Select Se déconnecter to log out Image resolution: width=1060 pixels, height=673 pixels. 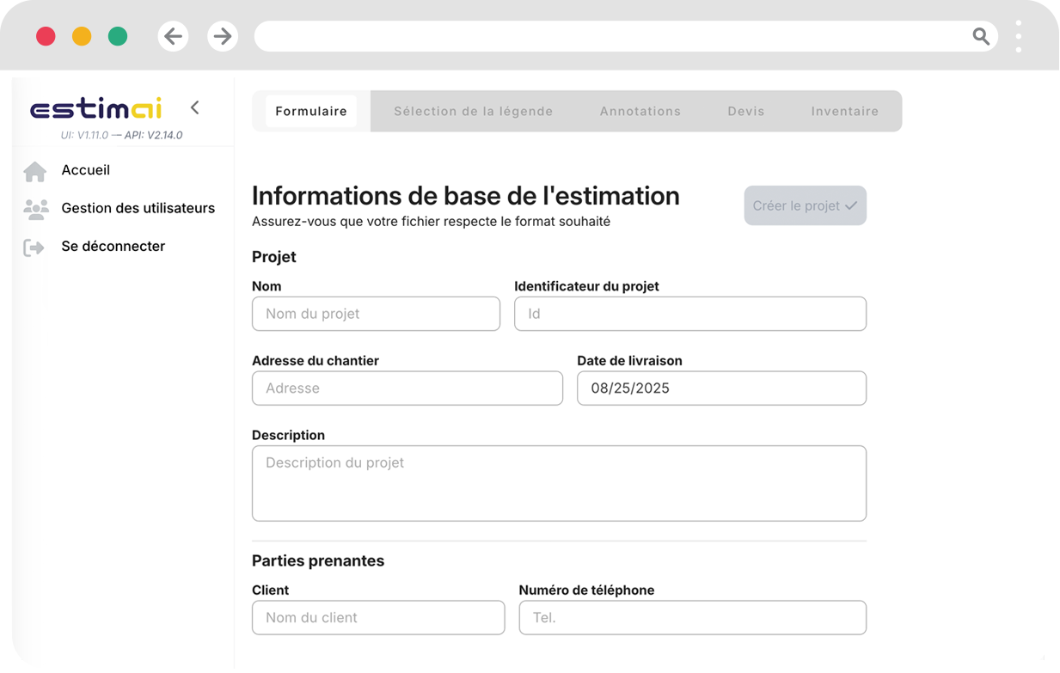[113, 246]
